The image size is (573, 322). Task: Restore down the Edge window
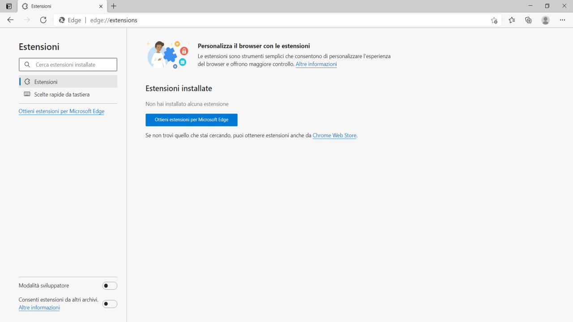[547, 6]
